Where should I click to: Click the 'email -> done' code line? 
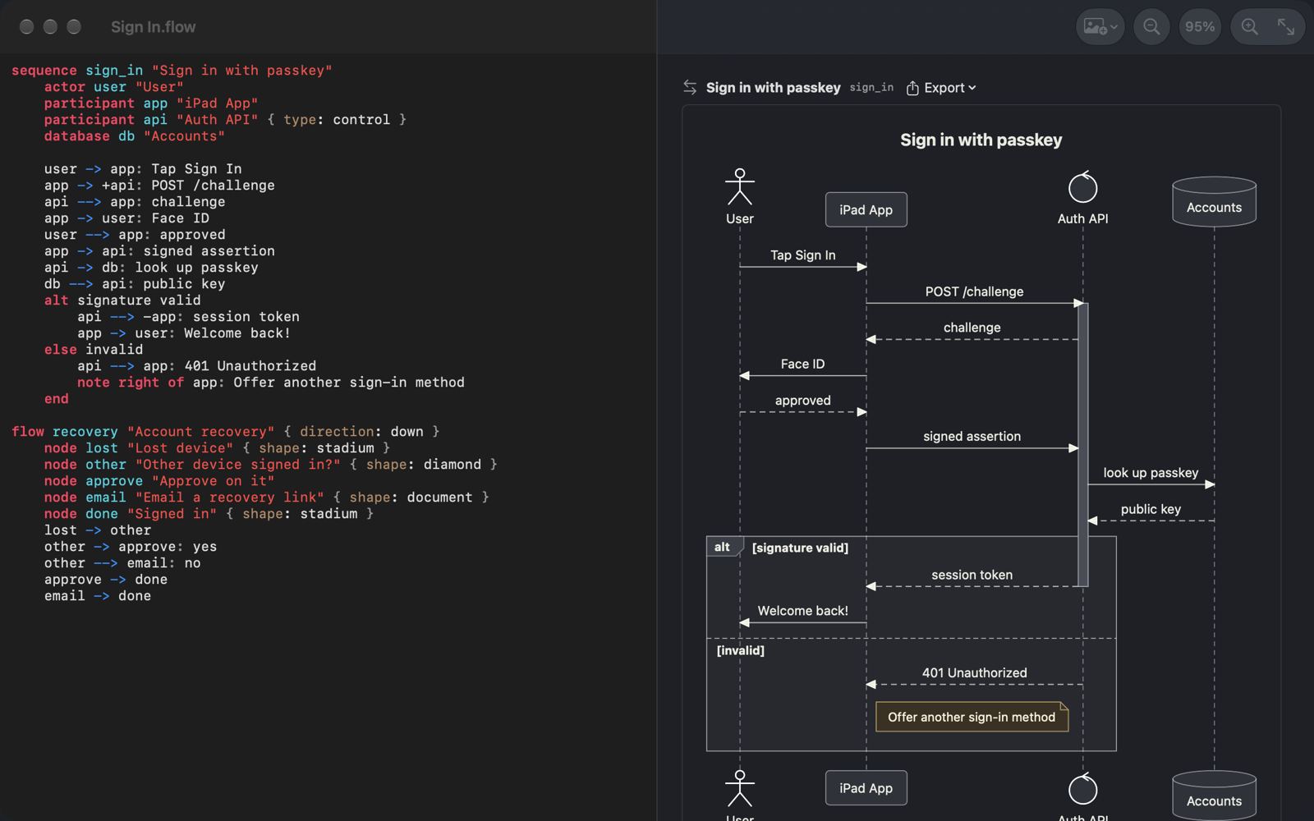[98, 596]
